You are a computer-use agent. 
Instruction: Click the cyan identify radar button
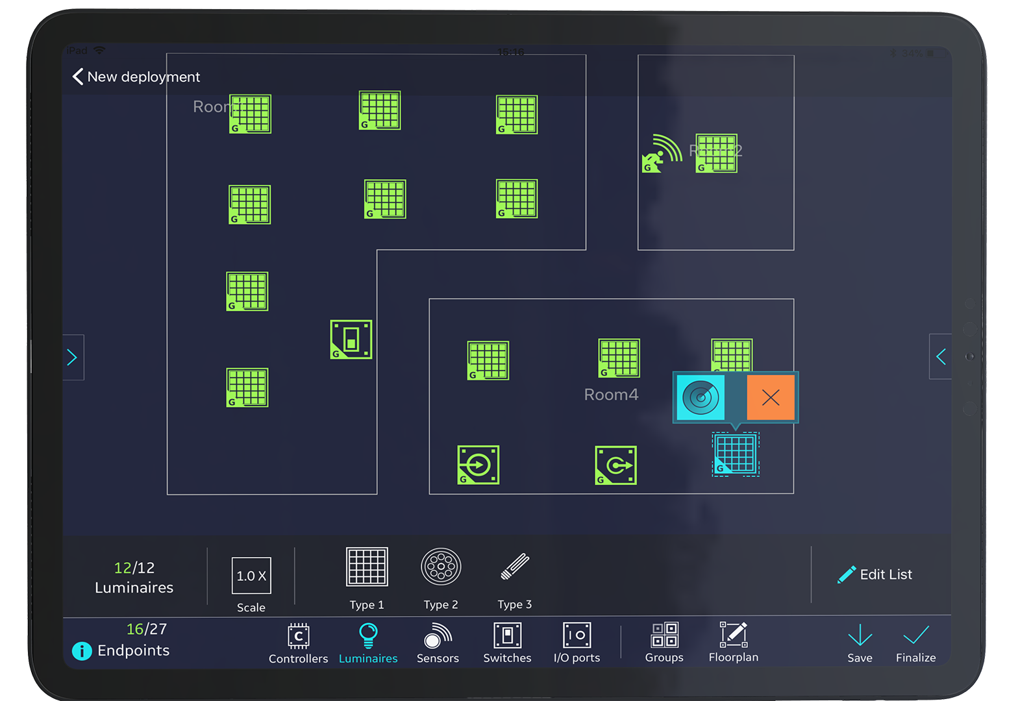point(701,397)
